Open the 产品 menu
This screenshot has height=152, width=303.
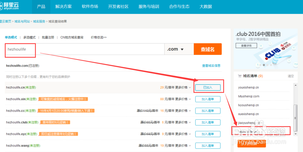41,7
